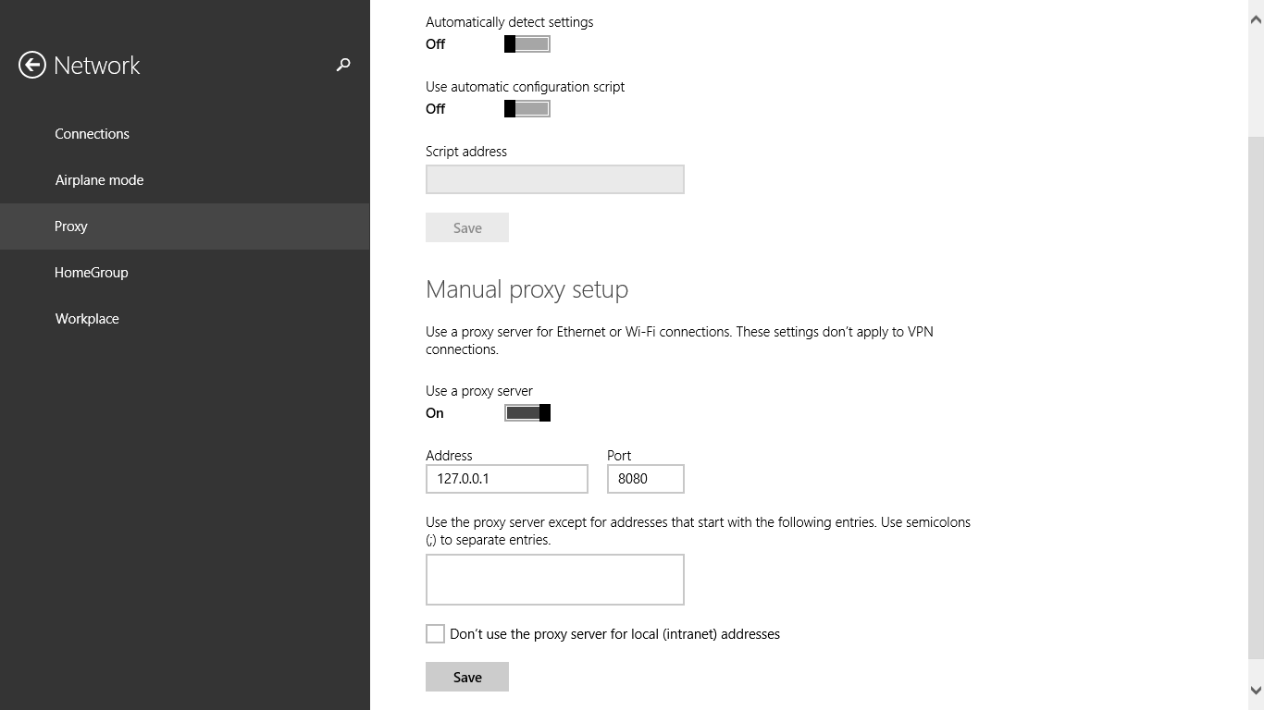
Task: Enable Use automatic configuration script toggle
Action: [x=527, y=108]
